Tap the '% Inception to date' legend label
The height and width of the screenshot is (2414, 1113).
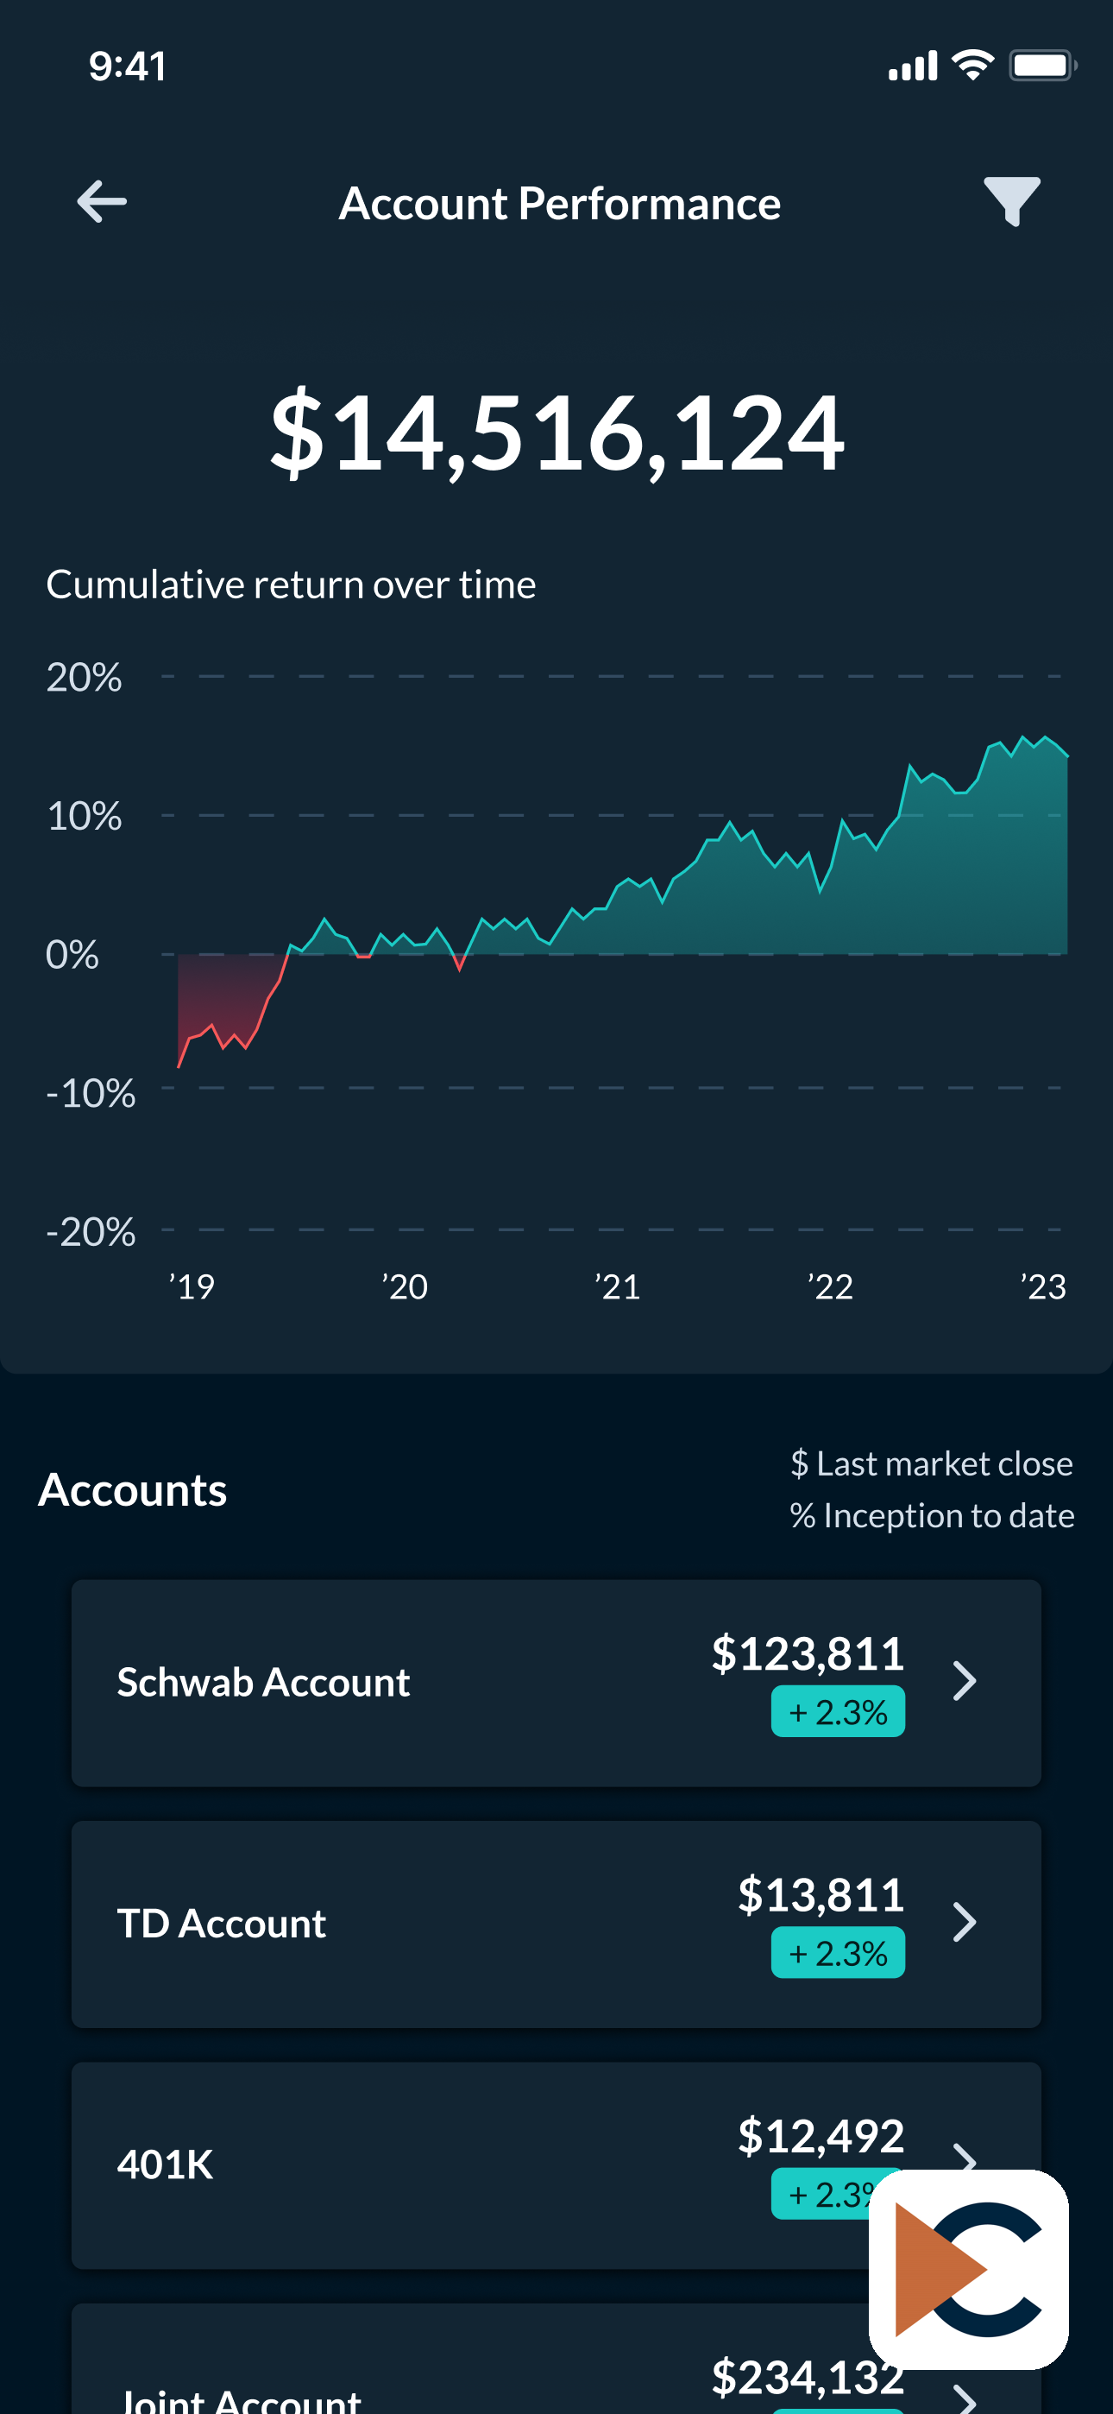tap(932, 1515)
